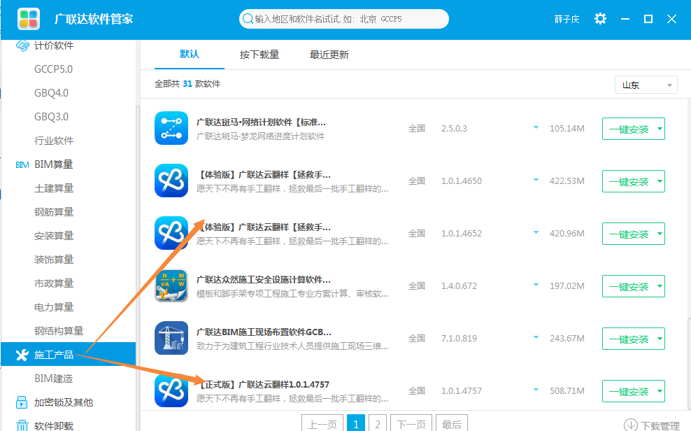Select 行业软件 in the sidebar
Screen dimensions: 691x431
(x=54, y=141)
